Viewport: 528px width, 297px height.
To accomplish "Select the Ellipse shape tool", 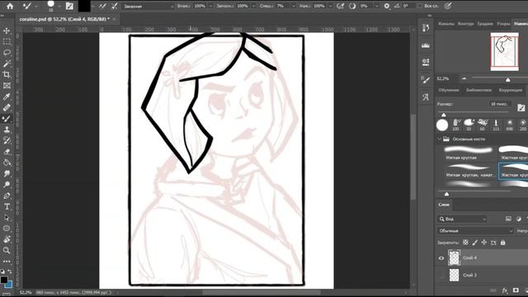I will click(x=7, y=229).
